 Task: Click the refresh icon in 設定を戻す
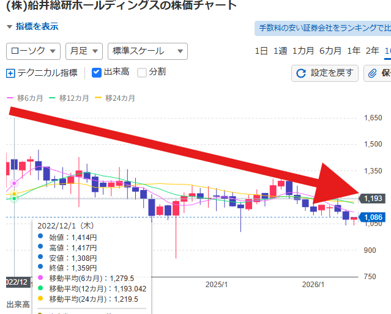point(301,73)
